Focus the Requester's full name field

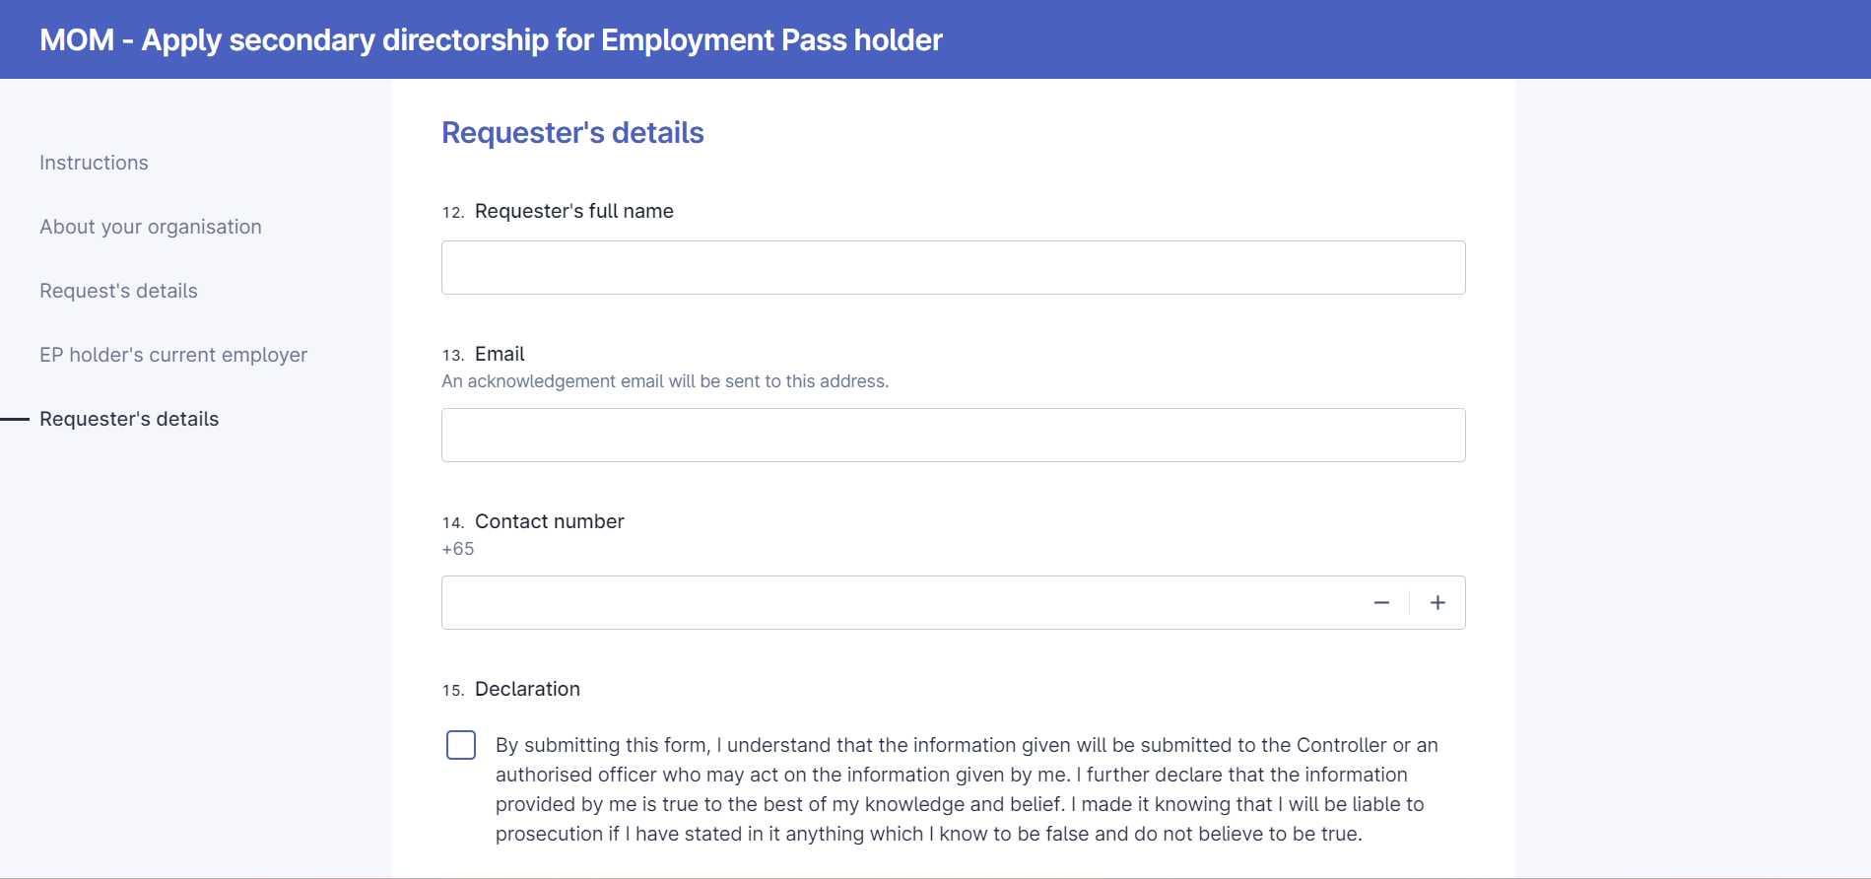953,267
